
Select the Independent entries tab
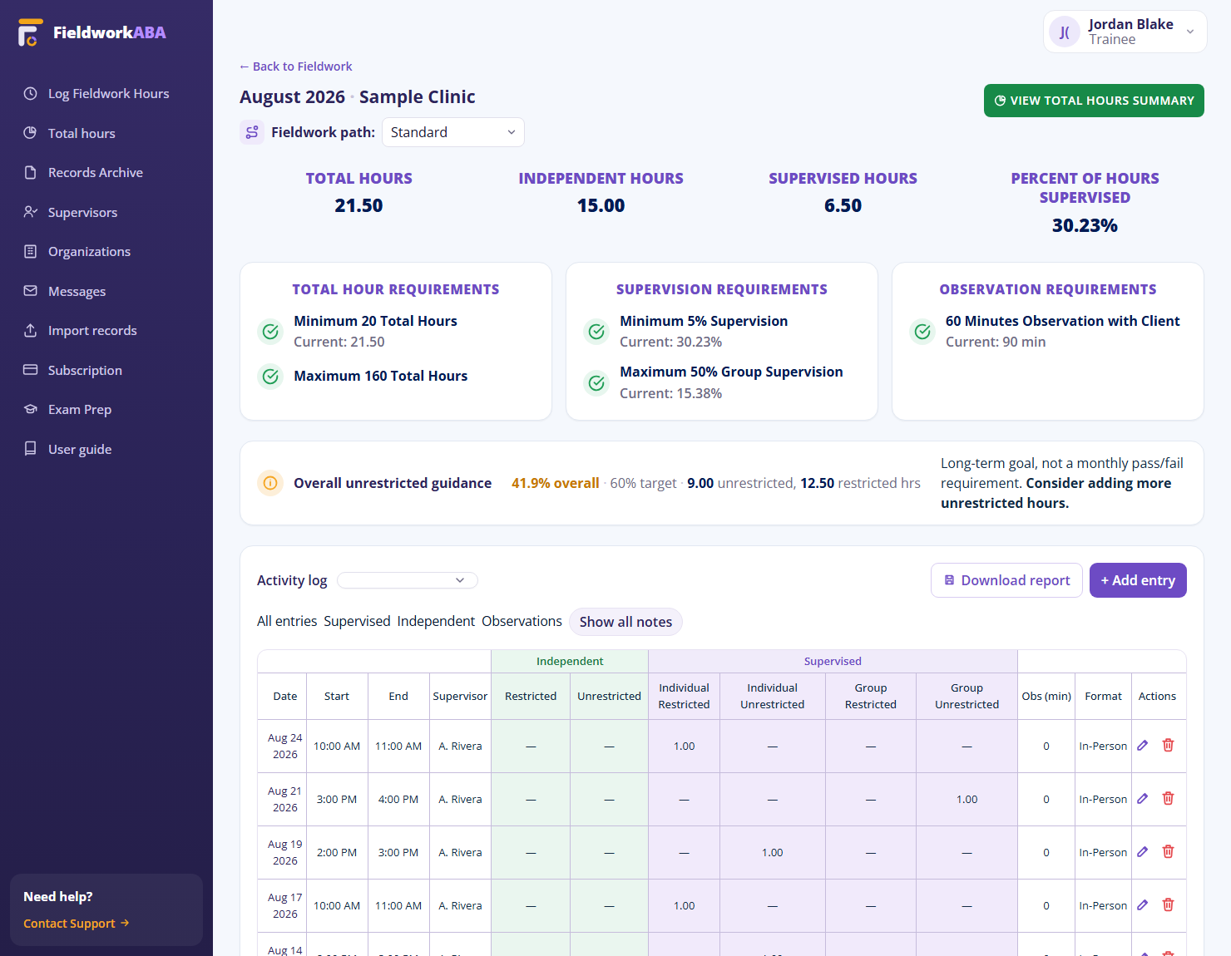tap(436, 621)
